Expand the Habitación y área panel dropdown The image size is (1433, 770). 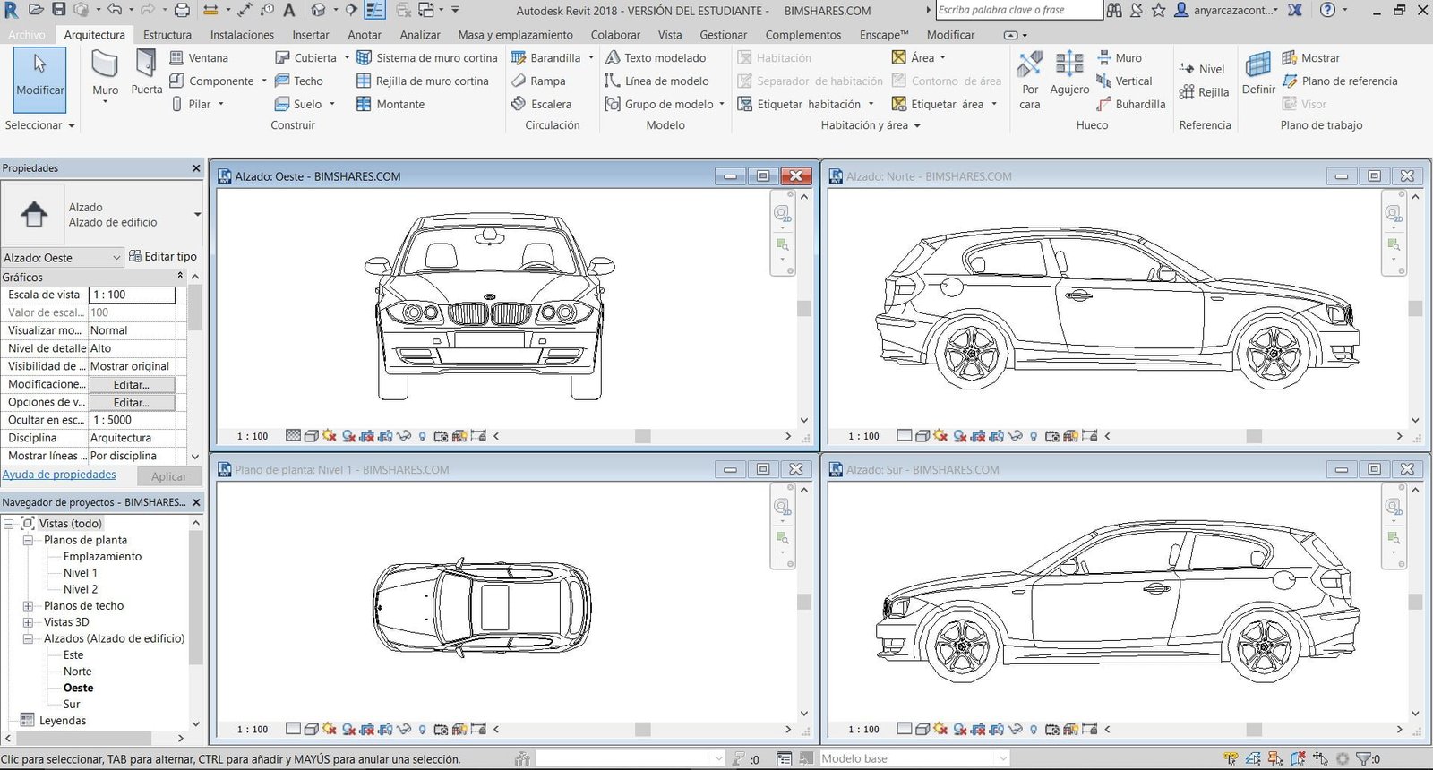[871, 125]
